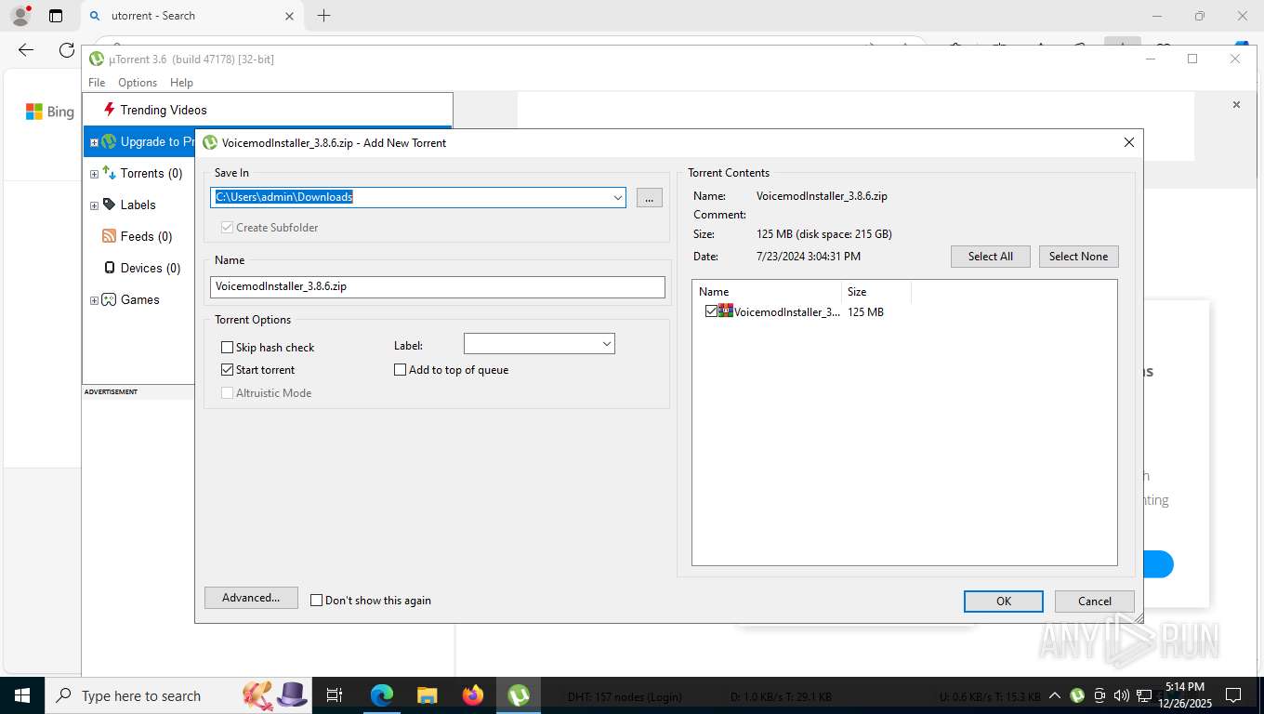
Task: Click the Bing logo
Action: 49,112
